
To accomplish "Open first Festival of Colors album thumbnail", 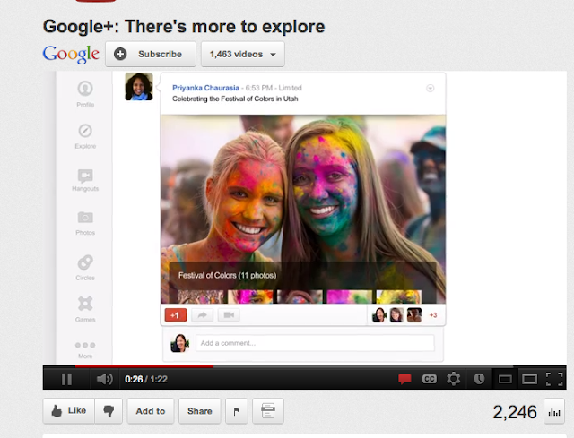I will click(201, 296).
